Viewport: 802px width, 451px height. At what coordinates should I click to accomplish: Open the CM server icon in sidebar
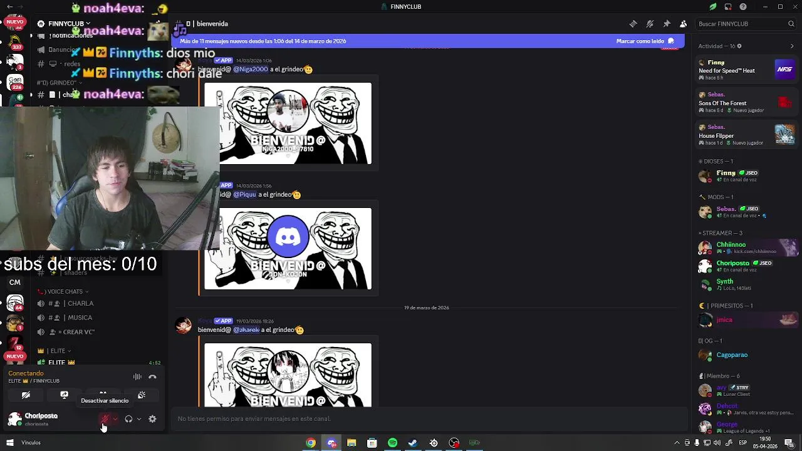(15, 283)
